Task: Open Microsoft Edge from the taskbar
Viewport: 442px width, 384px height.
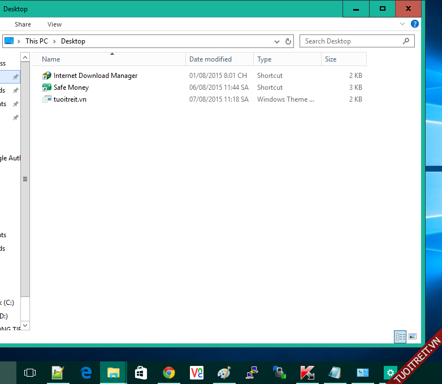Action: [x=86, y=373]
